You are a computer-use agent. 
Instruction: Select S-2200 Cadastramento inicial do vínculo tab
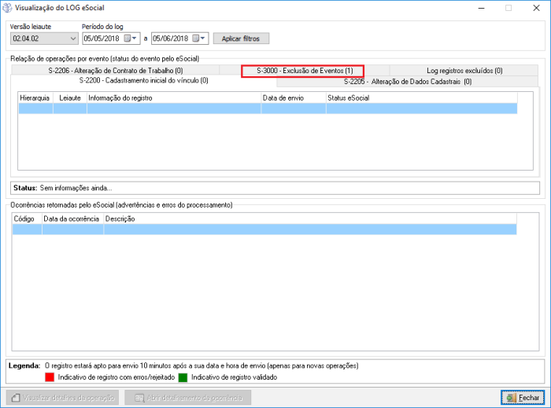pos(143,80)
